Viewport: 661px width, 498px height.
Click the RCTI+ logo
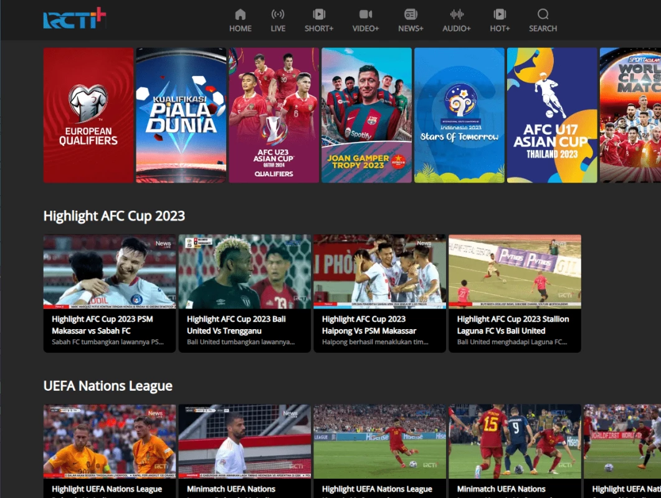coord(75,18)
